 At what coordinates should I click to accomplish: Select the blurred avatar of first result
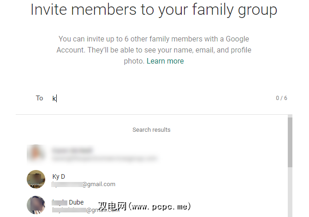pos(36,154)
